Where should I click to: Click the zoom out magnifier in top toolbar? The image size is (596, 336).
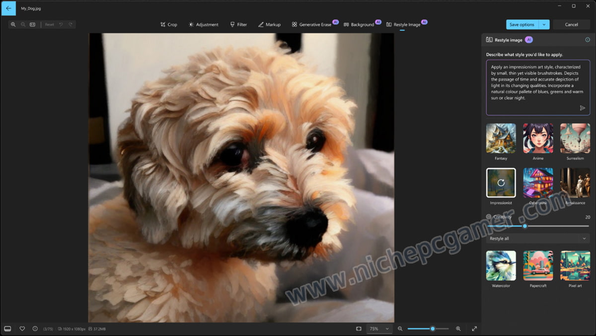click(23, 24)
